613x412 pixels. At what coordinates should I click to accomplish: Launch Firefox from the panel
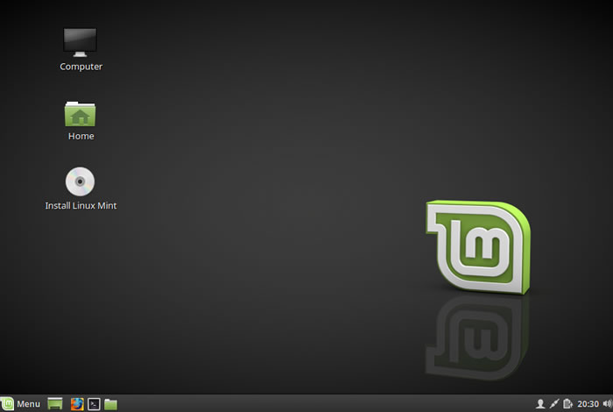[76, 404]
